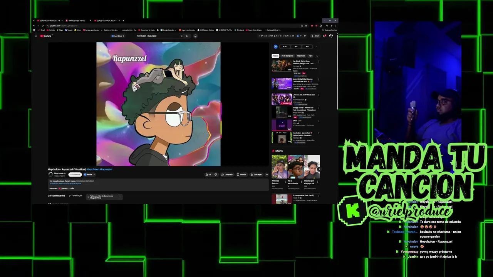Screen dimensions: 493x277
Task: Select the De tu búsqueda chip
Action: click(x=287, y=56)
